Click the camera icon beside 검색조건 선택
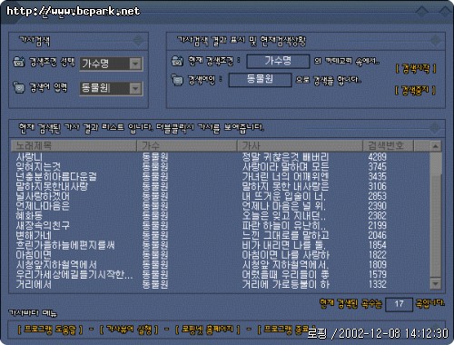The height and width of the screenshot is (345, 454). (x=19, y=62)
